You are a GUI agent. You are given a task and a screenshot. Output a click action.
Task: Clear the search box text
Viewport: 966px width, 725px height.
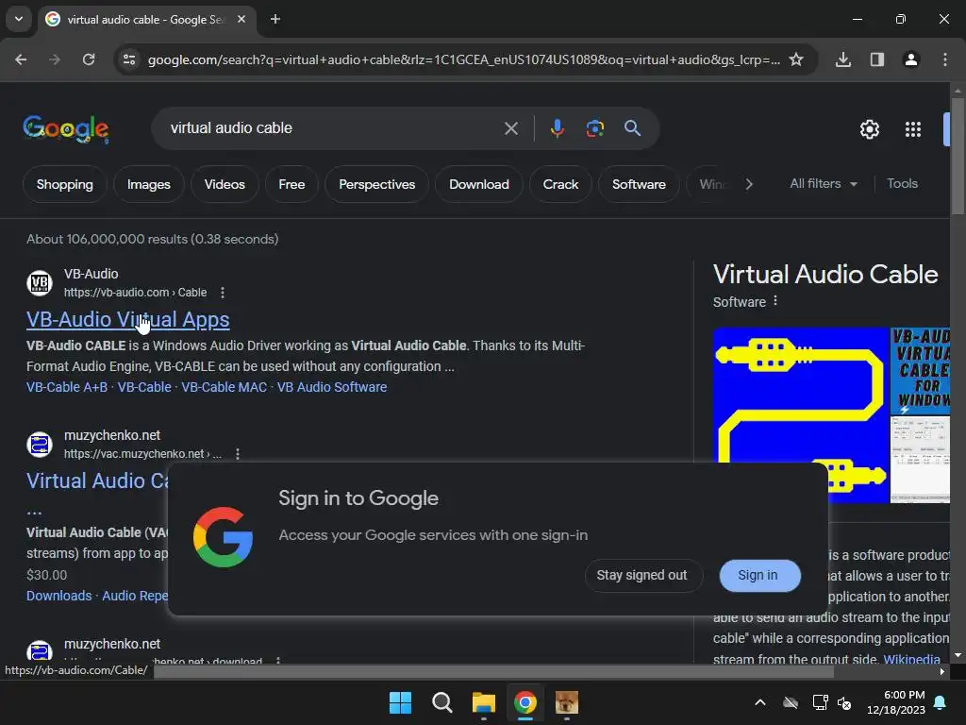(x=511, y=128)
